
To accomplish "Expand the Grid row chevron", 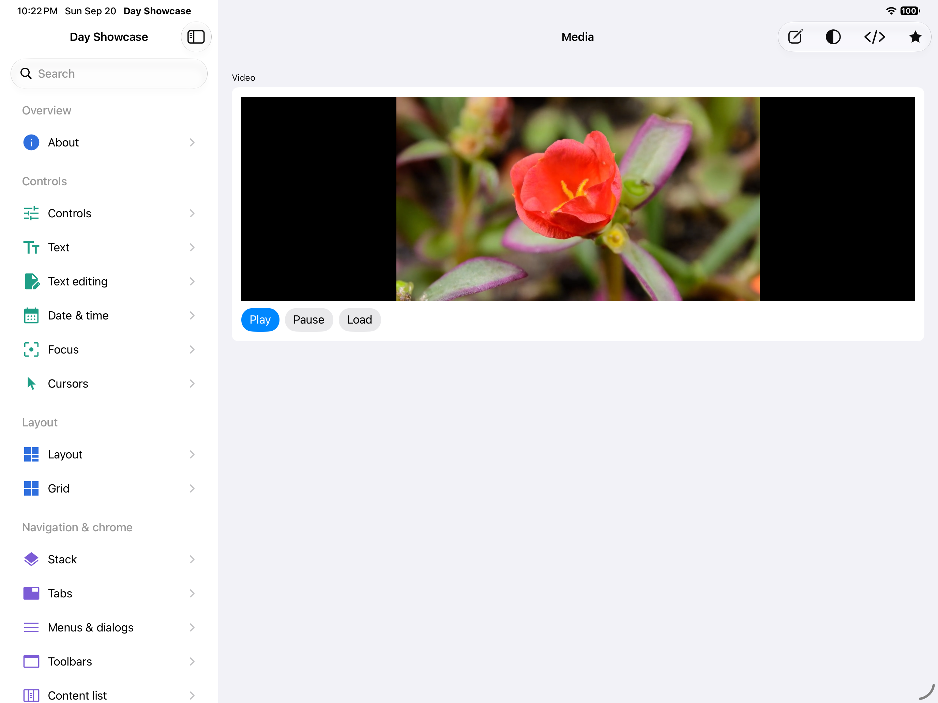I will 192,488.
